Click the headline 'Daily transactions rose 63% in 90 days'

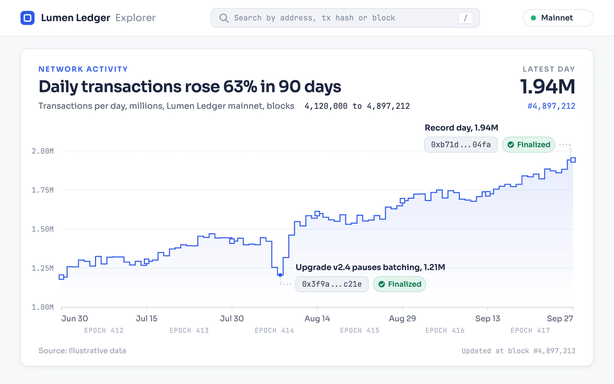pos(190,87)
